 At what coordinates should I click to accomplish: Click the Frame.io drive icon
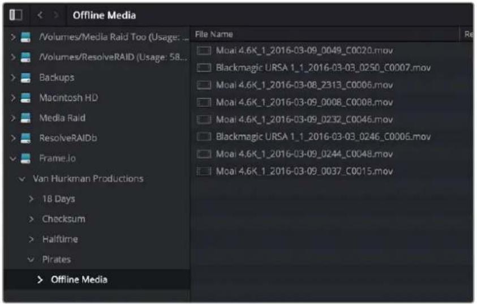click(x=25, y=159)
